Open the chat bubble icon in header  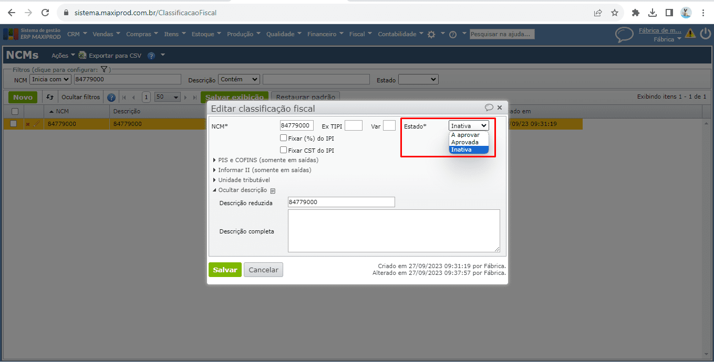coord(624,35)
